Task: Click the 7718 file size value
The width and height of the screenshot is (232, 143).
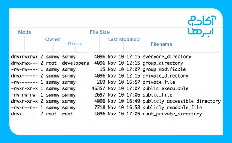Action: [99, 108]
